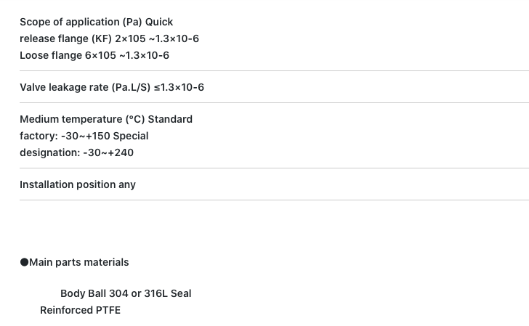529x326 pixels.
Task: Click the word 'any' after Installation position
Action: tap(127, 184)
